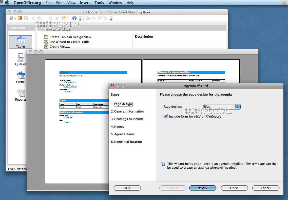Click the Finish button
The width and height of the screenshot is (288, 200).
pyautogui.click(x=234, y=188)
